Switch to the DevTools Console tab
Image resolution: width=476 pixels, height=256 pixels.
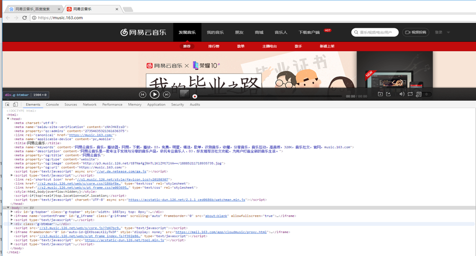pos(52,105)
